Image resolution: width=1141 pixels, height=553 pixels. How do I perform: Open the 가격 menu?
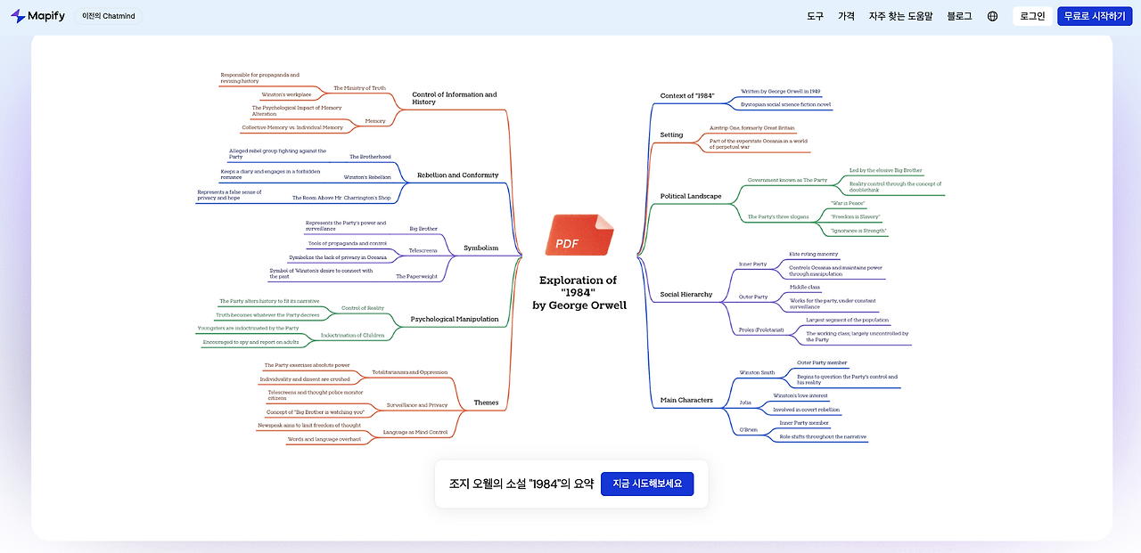click(x=845, y=15)
